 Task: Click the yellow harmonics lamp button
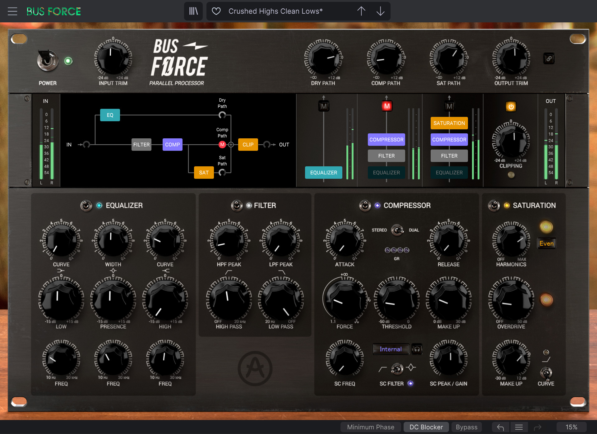546,227
